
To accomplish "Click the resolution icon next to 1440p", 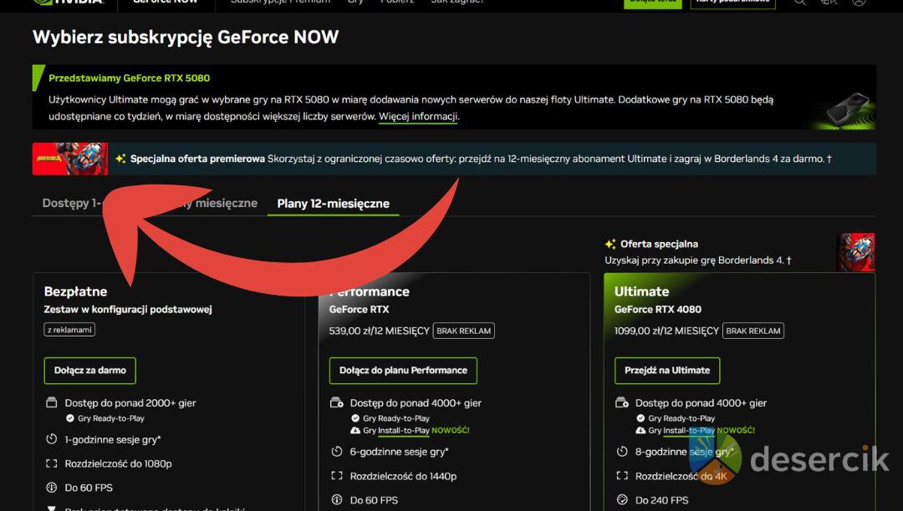I will (337, 476).
